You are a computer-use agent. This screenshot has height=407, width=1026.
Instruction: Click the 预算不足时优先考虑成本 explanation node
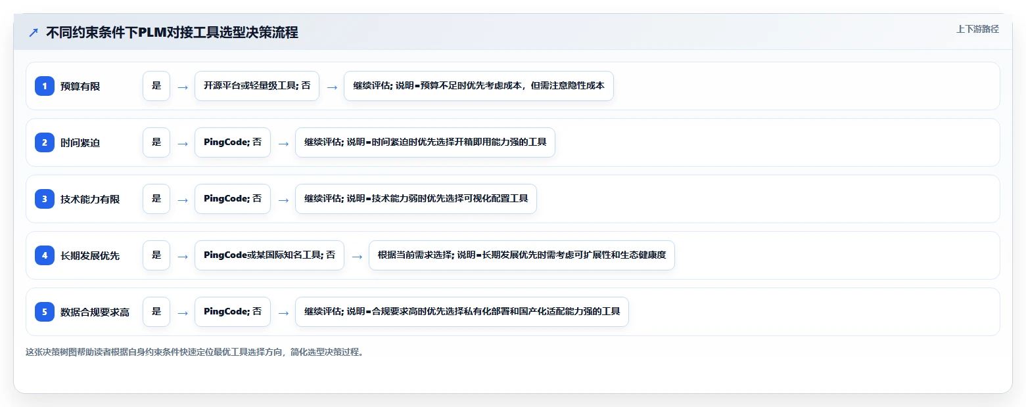[x=478, y=86]
